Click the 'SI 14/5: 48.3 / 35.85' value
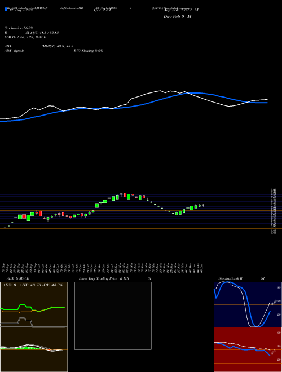 click(42, 33)
